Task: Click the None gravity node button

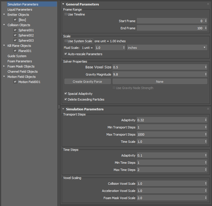Action: (x=160, y=82)
